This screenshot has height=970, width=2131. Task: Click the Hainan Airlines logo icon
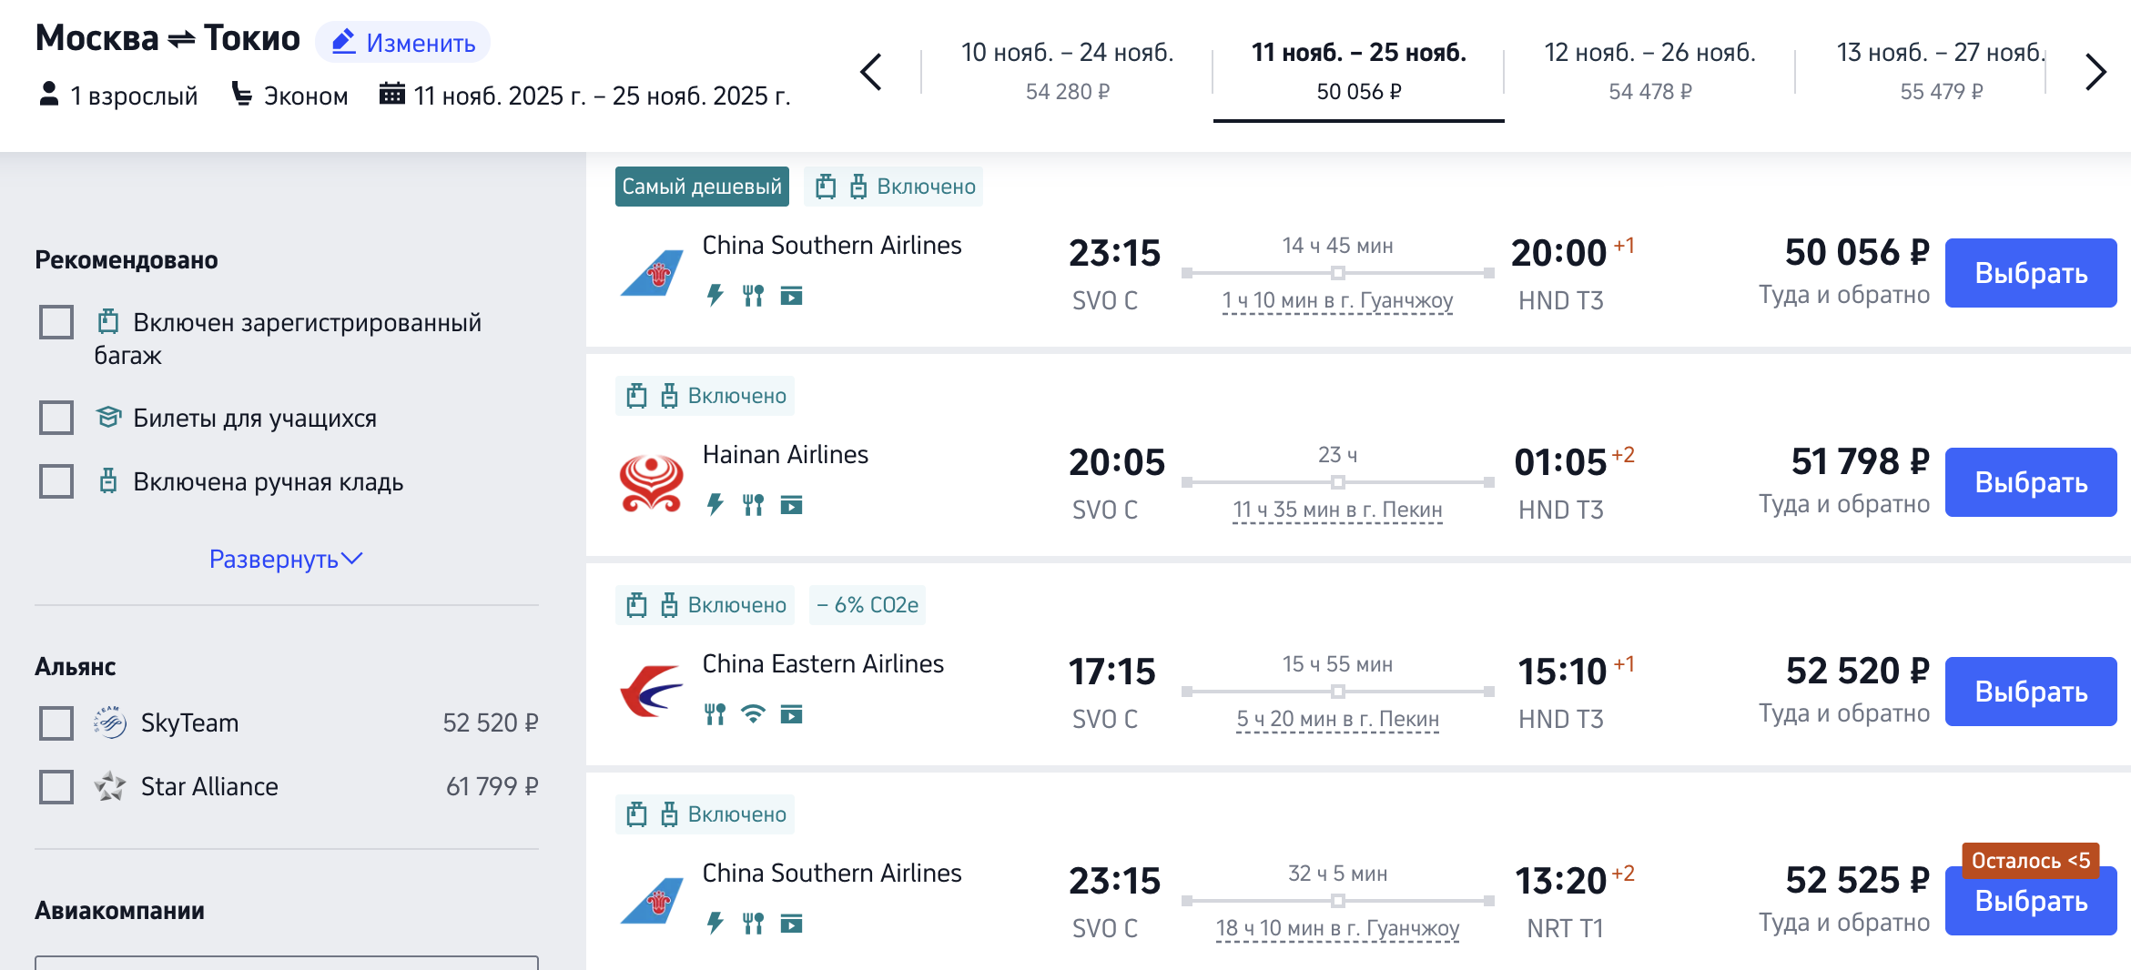[652, 482]
